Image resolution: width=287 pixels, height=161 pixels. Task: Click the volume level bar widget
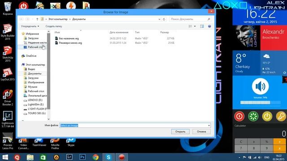tap(260, 102)
